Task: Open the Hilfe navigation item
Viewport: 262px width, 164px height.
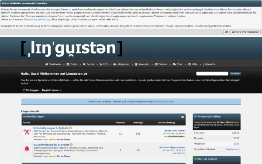Action: [x=194, y=64]
